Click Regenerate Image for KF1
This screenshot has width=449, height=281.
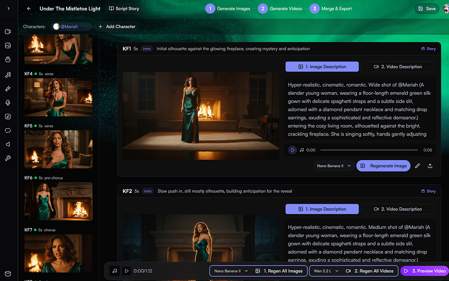click(383, 166)
